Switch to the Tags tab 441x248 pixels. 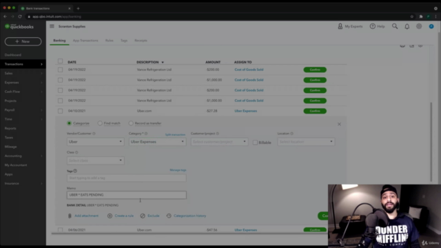(x=124, y=41)
